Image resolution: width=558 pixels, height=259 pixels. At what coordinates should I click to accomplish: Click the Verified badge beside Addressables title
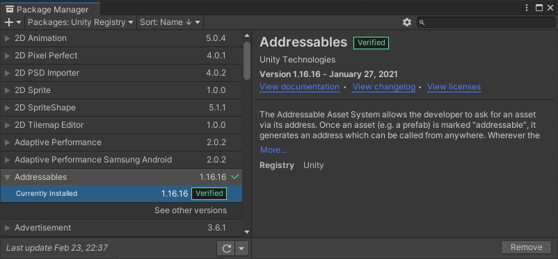click(371, 42)
